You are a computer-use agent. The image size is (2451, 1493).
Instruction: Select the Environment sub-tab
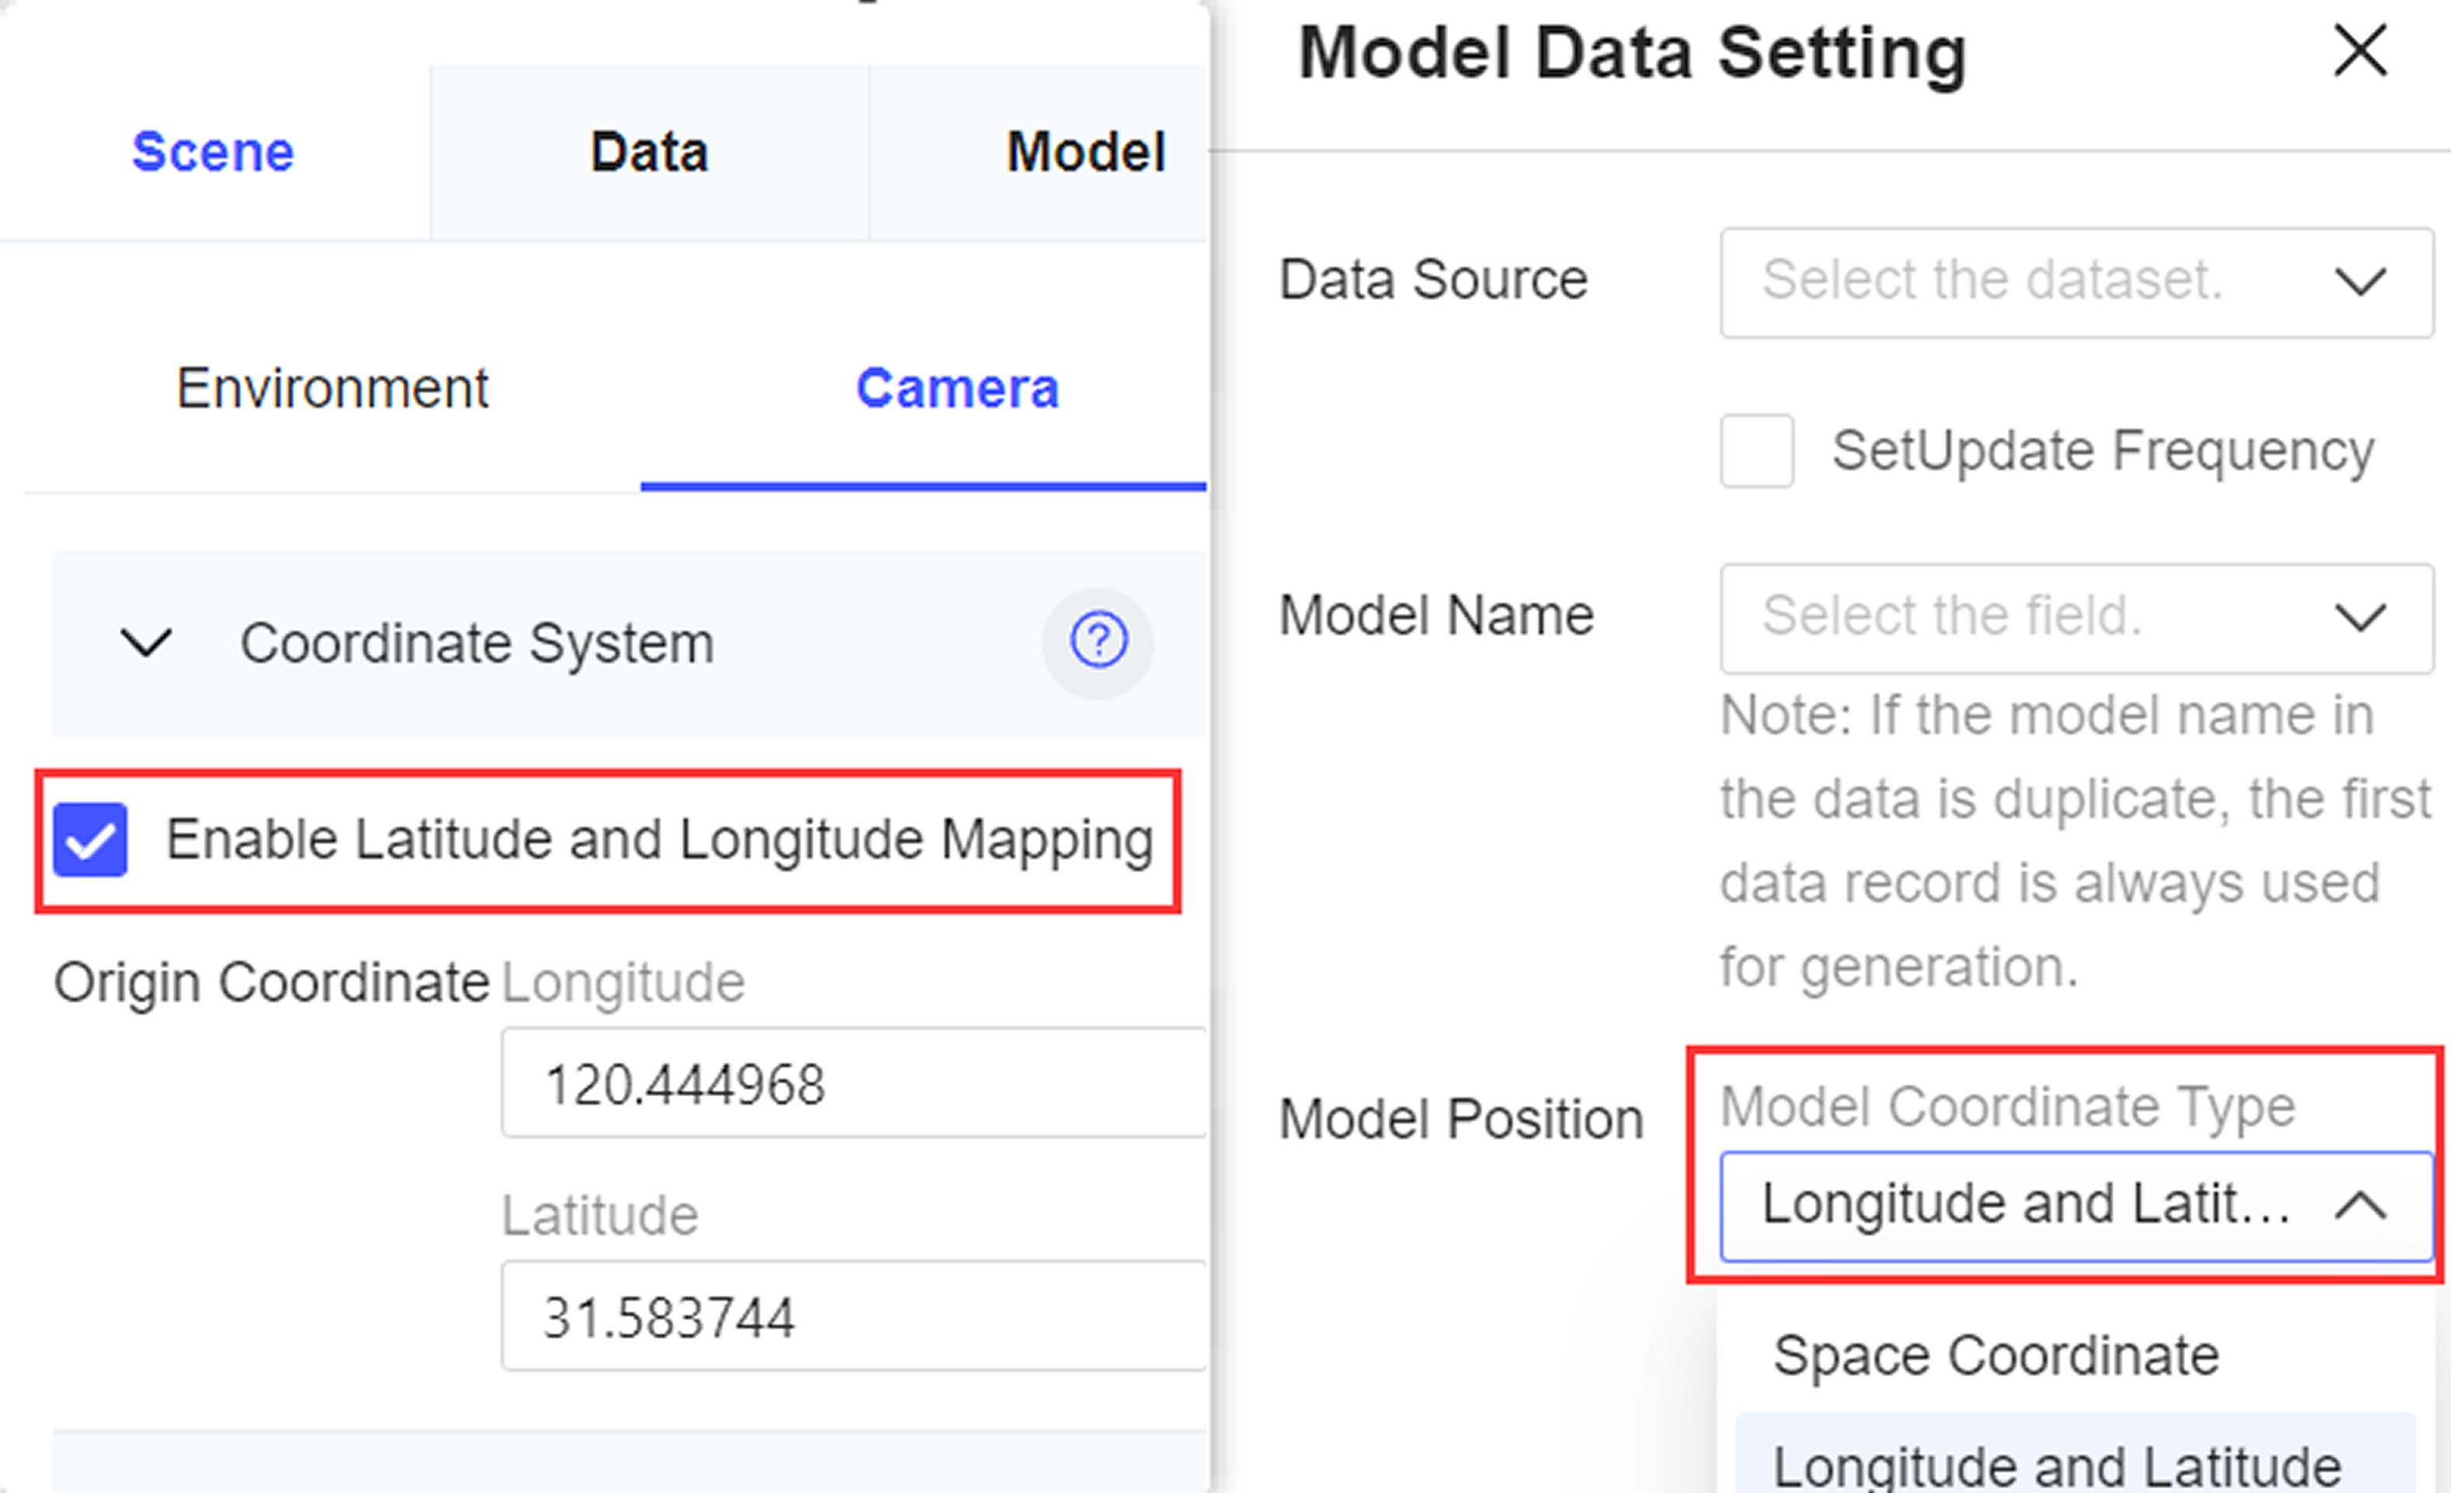[x=332, y=388]
